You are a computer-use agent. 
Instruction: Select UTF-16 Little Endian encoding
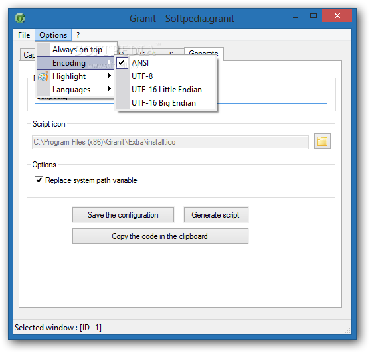[165, 90]
